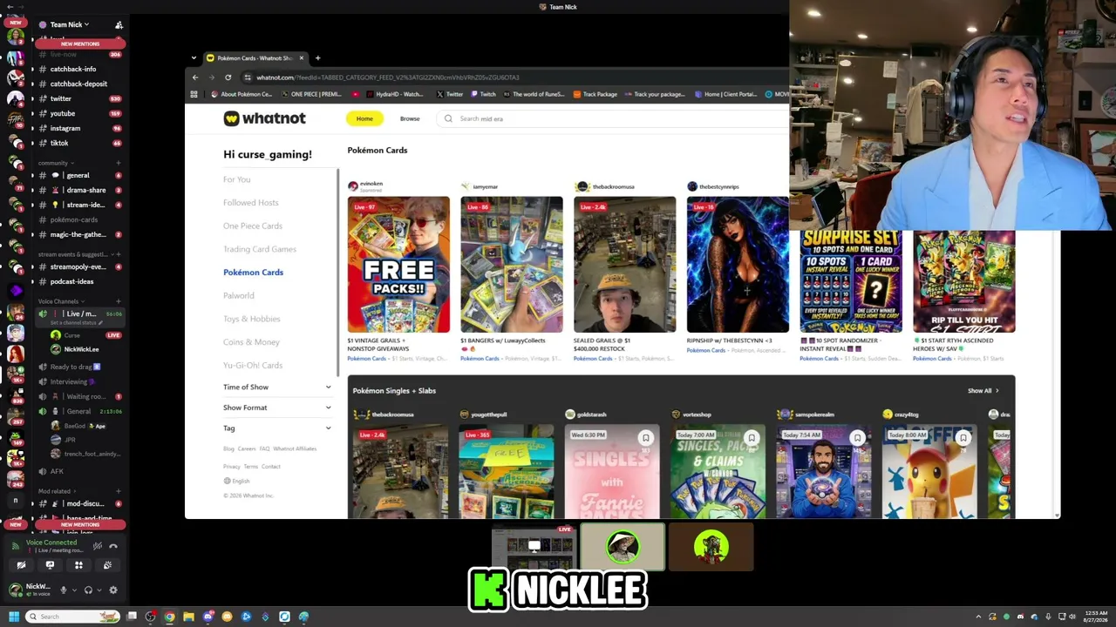Open the FREE PACKS live stream thumbnail
This screenshot has width=1116, height=627.
pyautogui.click(x=398, y=265)
